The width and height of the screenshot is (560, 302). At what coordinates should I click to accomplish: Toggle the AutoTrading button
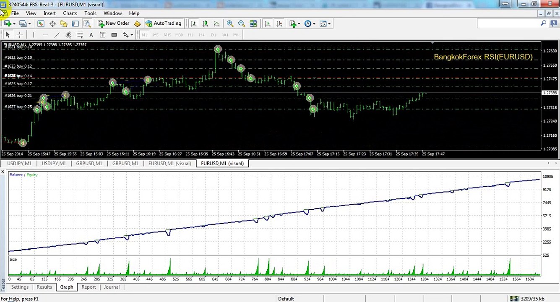point(163,23)
